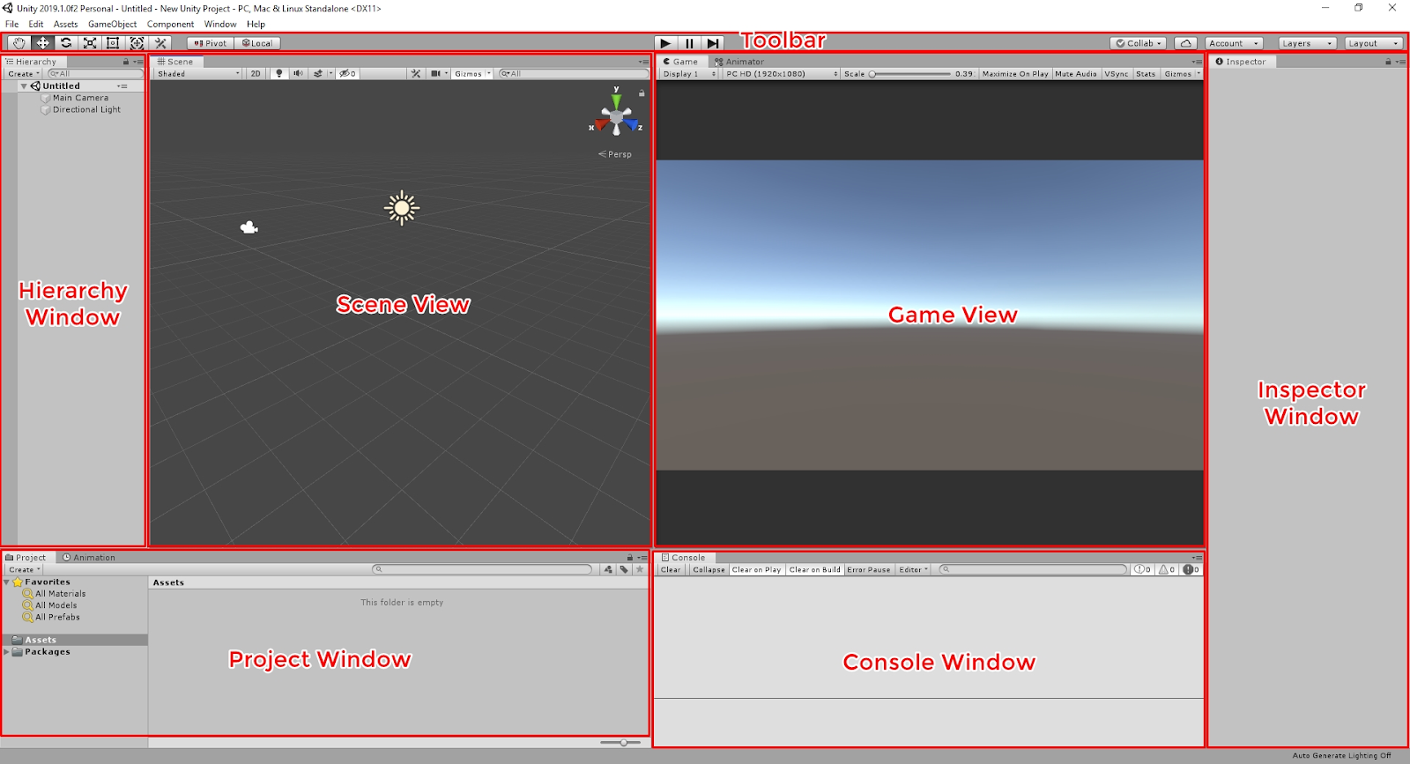Toggle Maximize On Play
Screen dimensions: 1410x764
click(1015, 74)
